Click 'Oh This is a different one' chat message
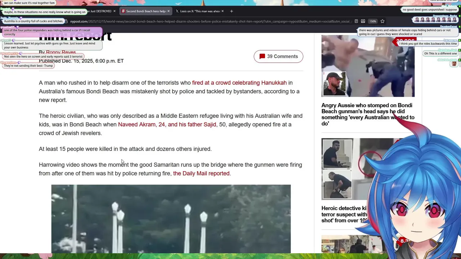This screenshot has width=461, height=259. pyautogui.click(x=440, y=54)
